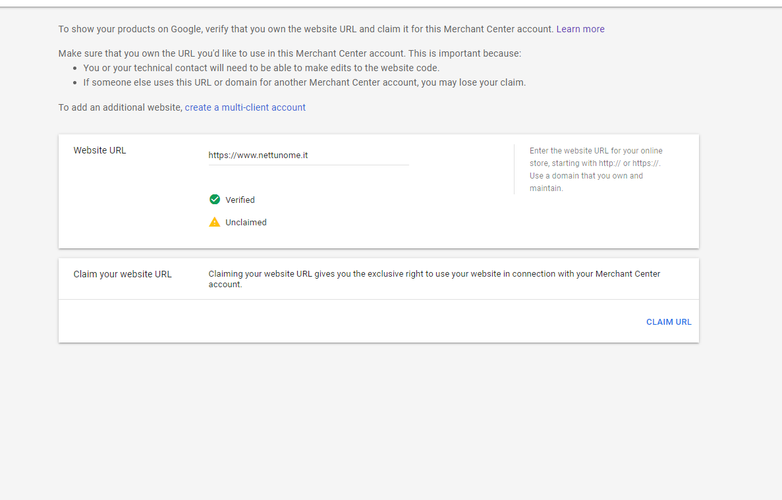Select the Verified status text
Viewport: 782px width, 500px height.
pos(240,200)
